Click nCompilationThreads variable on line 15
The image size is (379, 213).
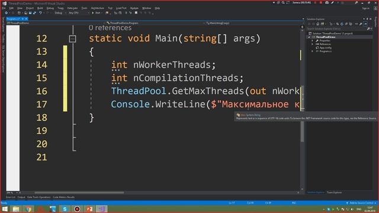(x=186, y=78)
